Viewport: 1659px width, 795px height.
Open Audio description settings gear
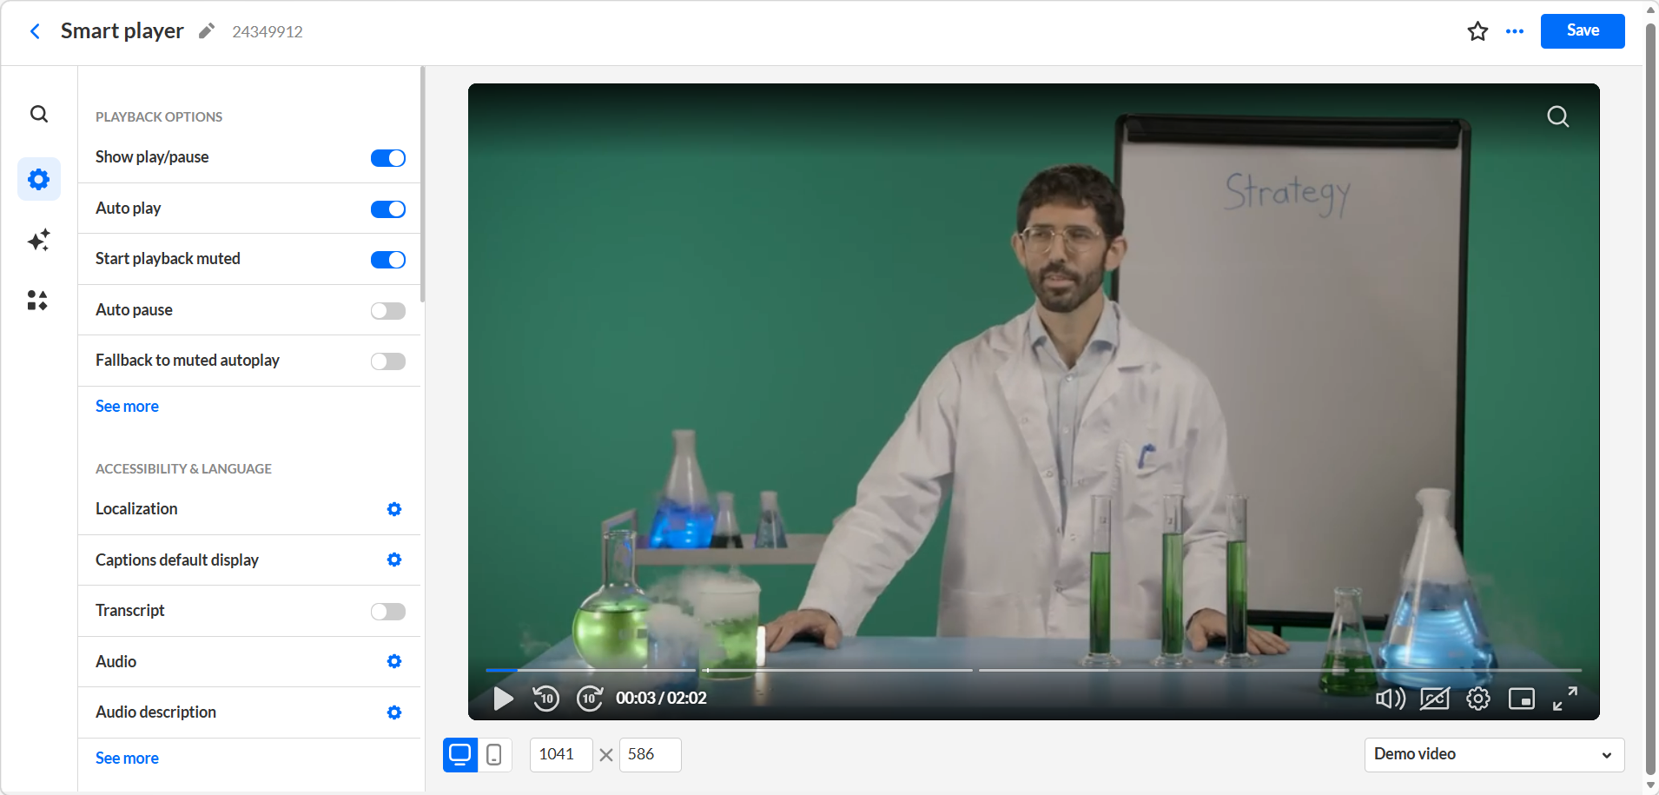[394, 712]
